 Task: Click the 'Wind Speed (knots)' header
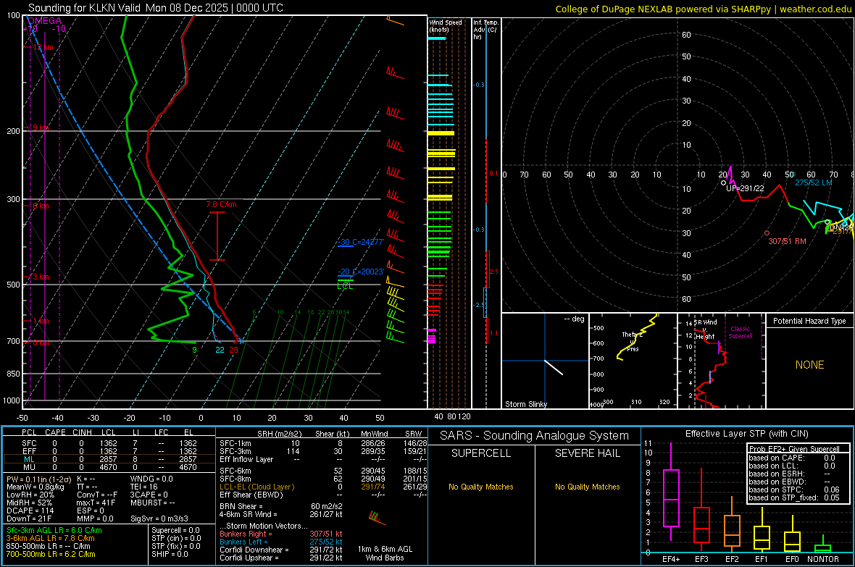pos(446,25)
